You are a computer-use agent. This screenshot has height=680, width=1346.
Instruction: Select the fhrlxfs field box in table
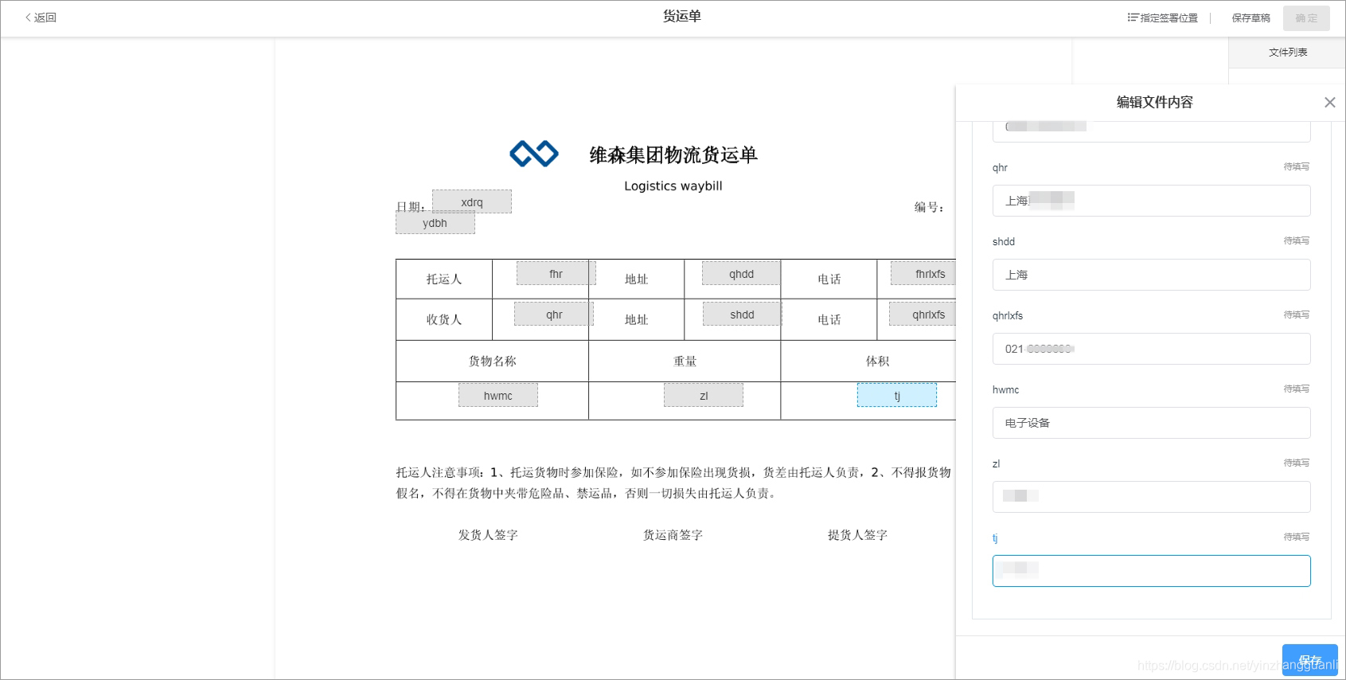923,273
